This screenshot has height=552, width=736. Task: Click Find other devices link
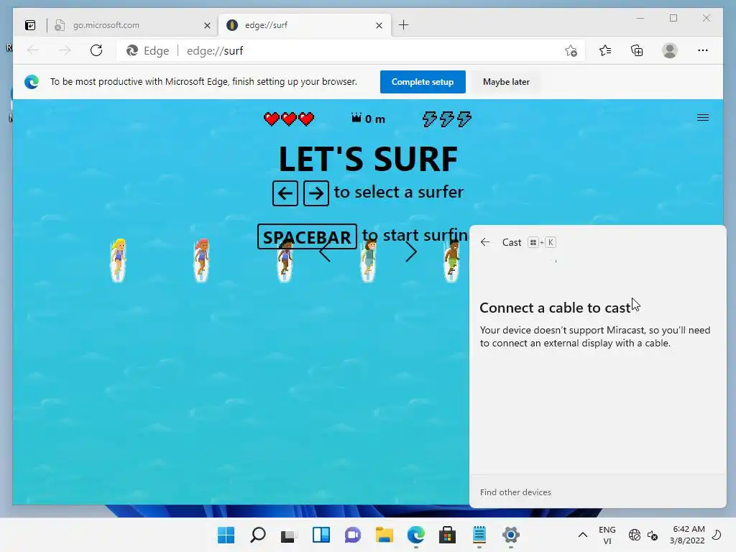click(515, 492)
